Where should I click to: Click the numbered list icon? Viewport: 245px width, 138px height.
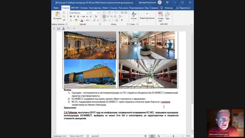click(x=110, y=13)
